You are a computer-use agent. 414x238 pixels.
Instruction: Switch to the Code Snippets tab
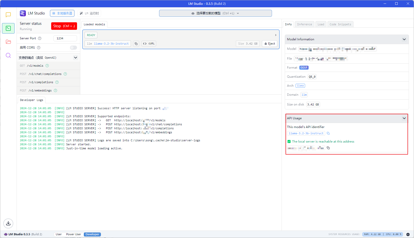tap(340, 24)
